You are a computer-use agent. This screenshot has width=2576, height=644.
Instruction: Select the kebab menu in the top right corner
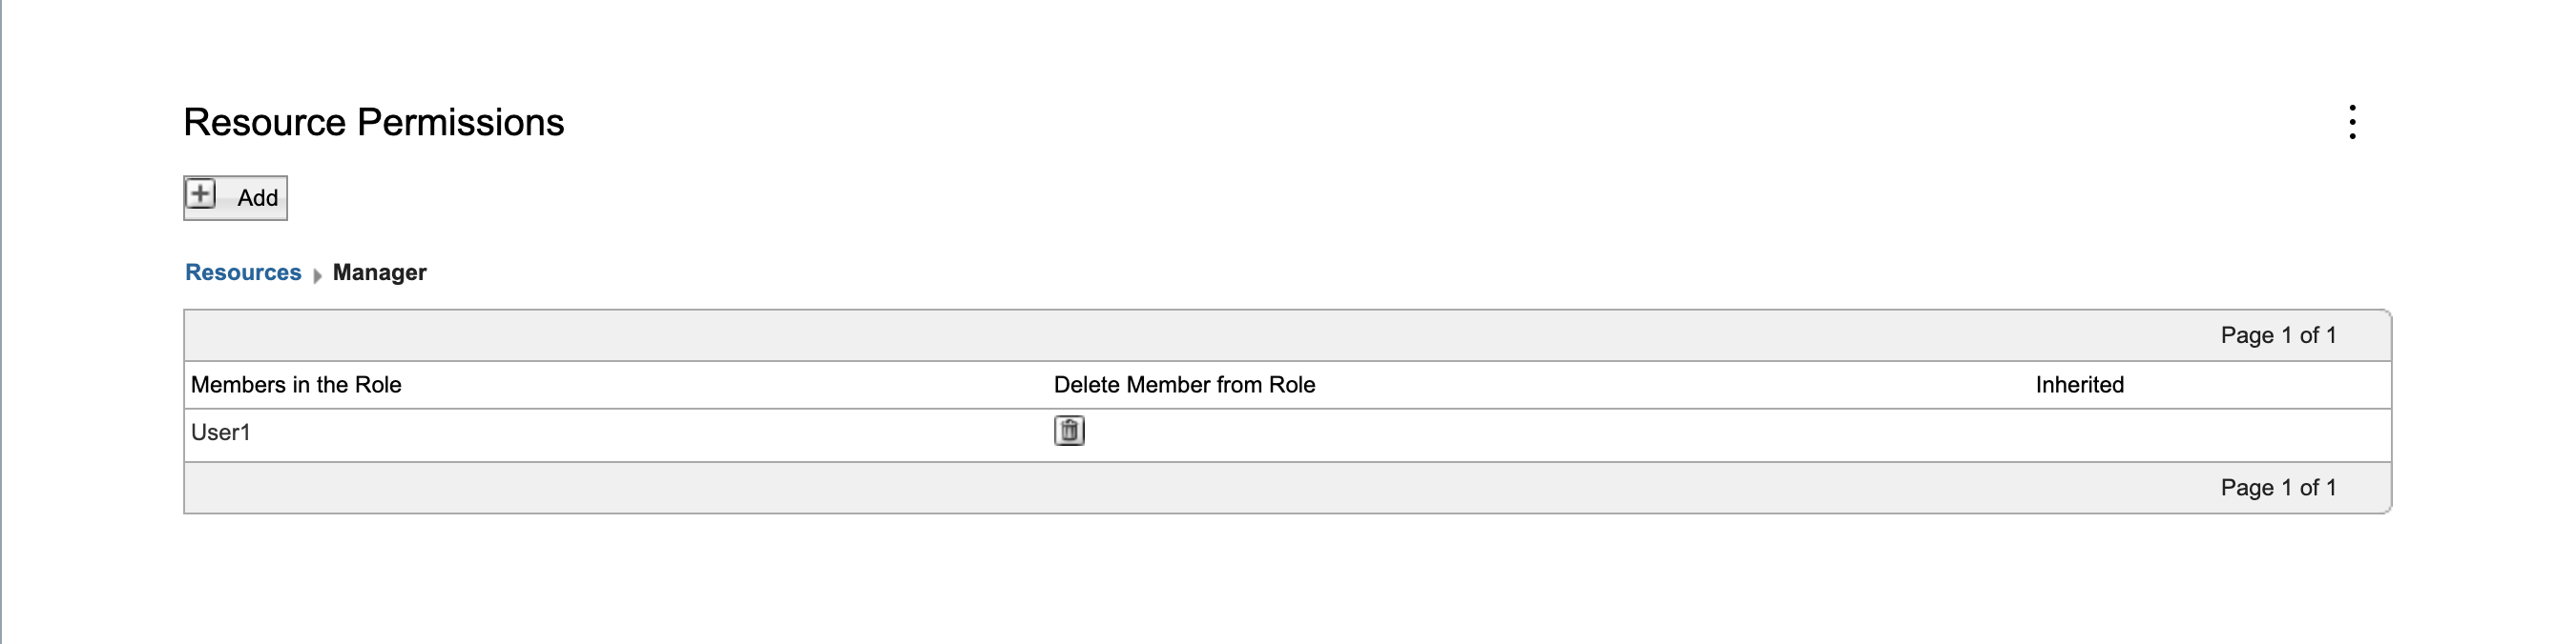pos(2352,121)
